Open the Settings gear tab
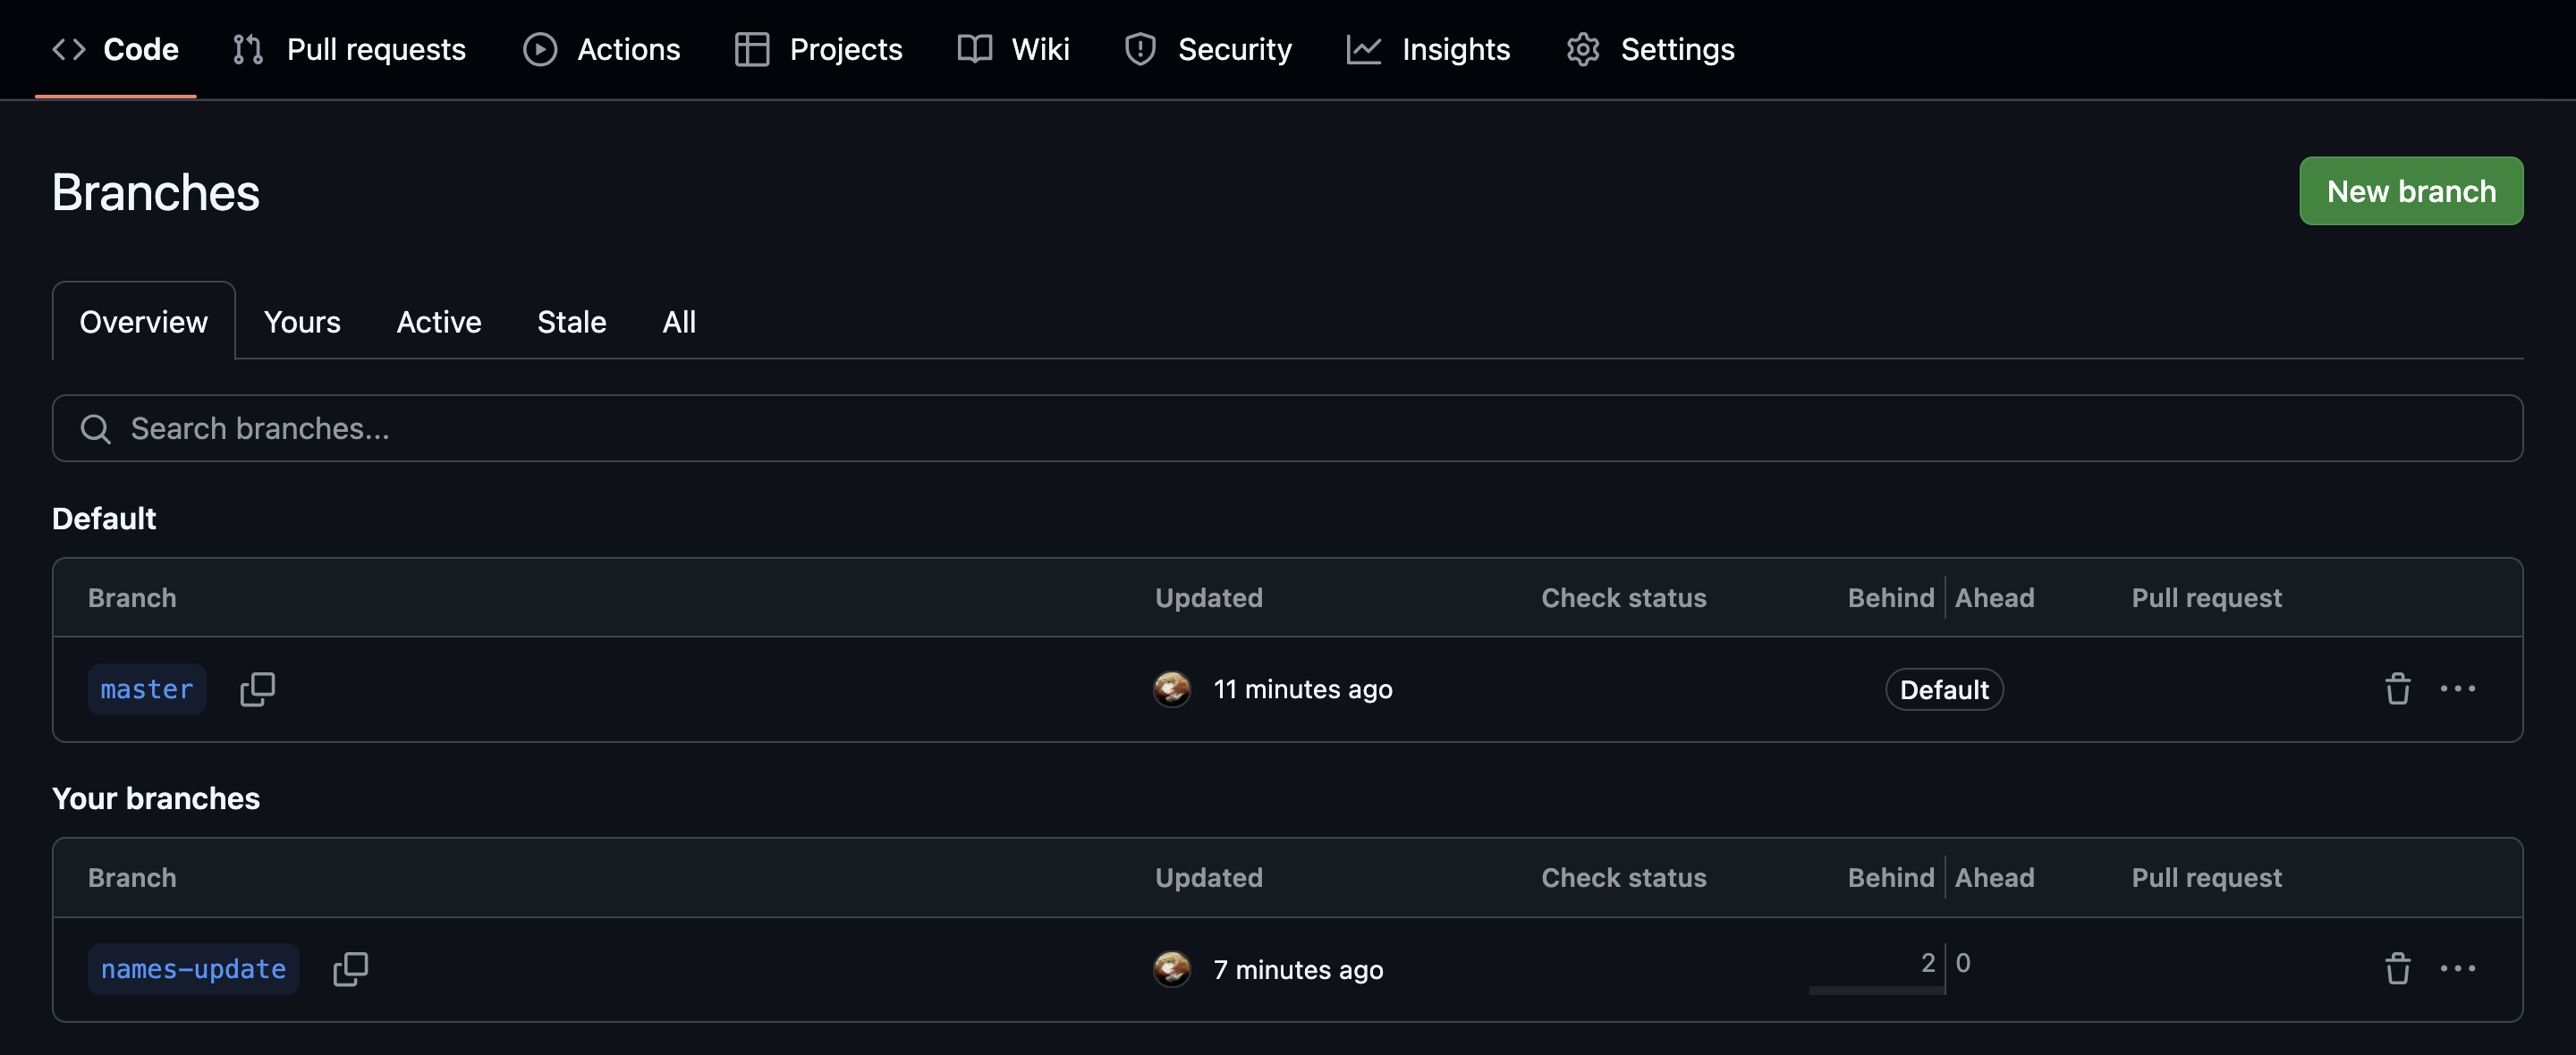The height and width of the screenshot is (1055, 2576). pyautogui.click(x=1649, y=49)
